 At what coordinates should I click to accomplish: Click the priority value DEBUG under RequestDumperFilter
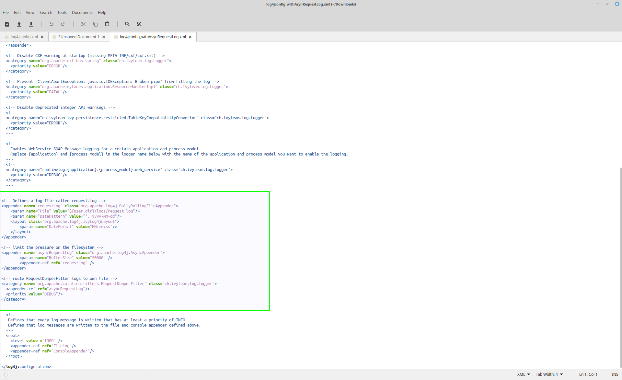click(34, 294)
